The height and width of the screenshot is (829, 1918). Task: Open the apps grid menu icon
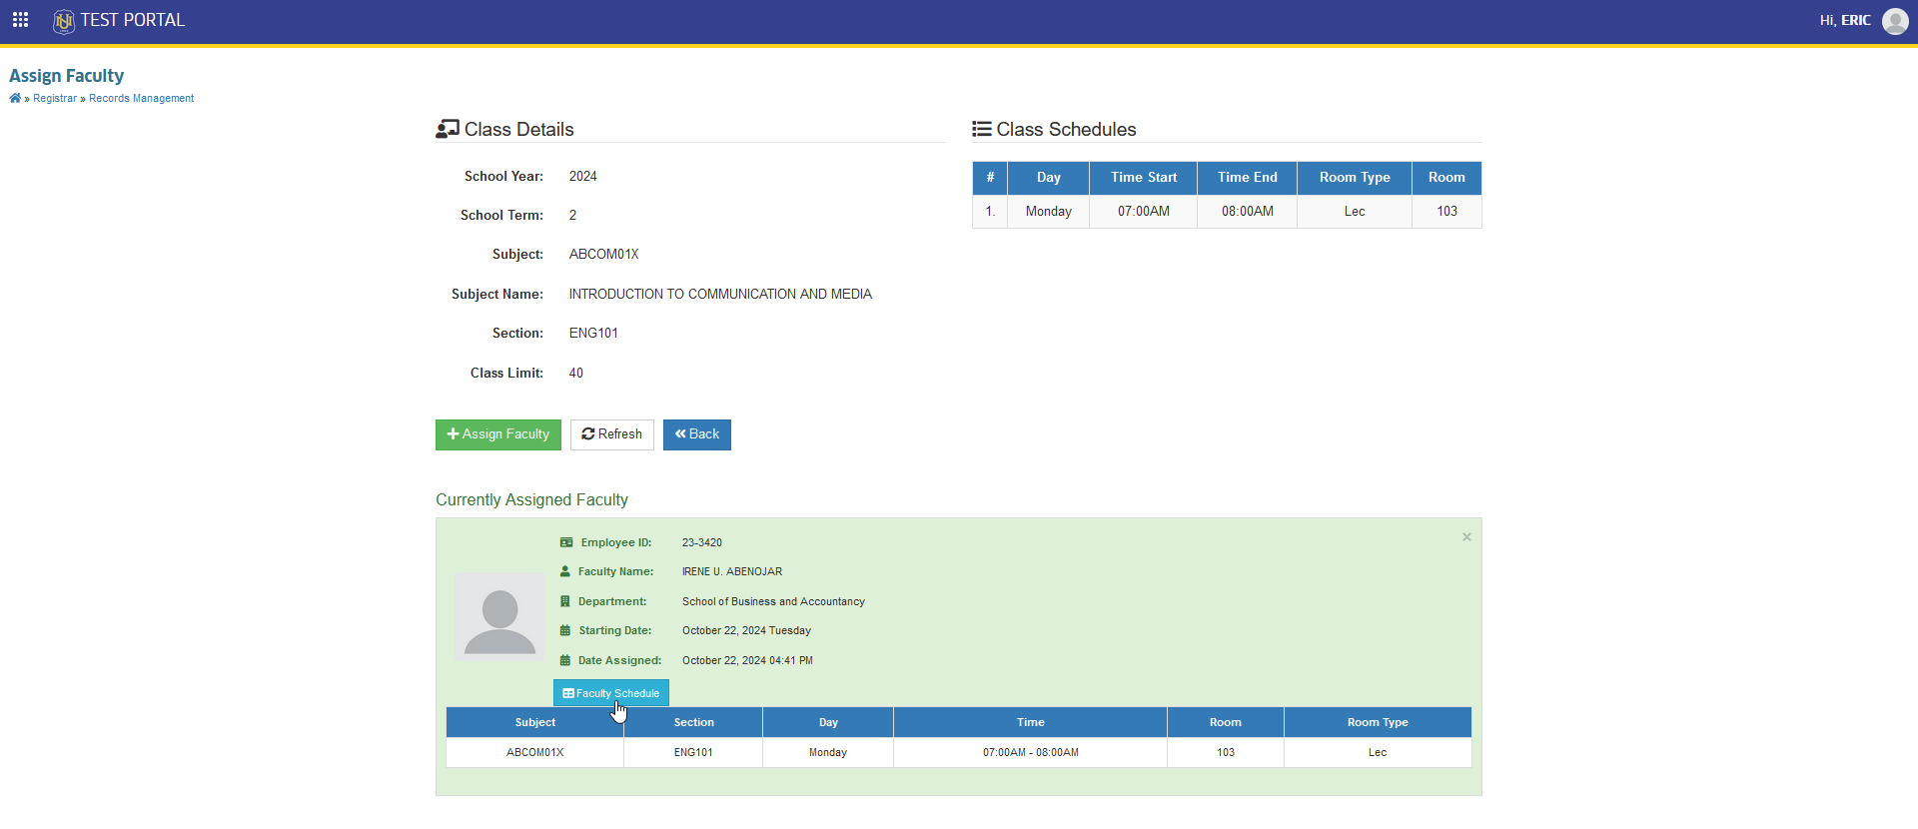click(20, 20)
